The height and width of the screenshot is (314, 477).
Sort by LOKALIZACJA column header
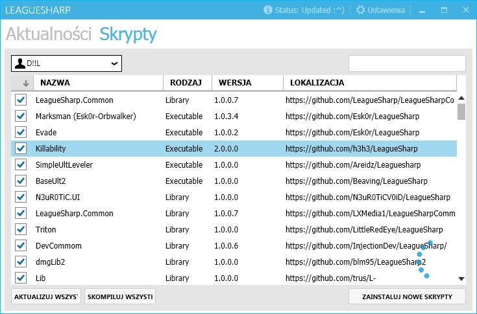coord(370,83)
